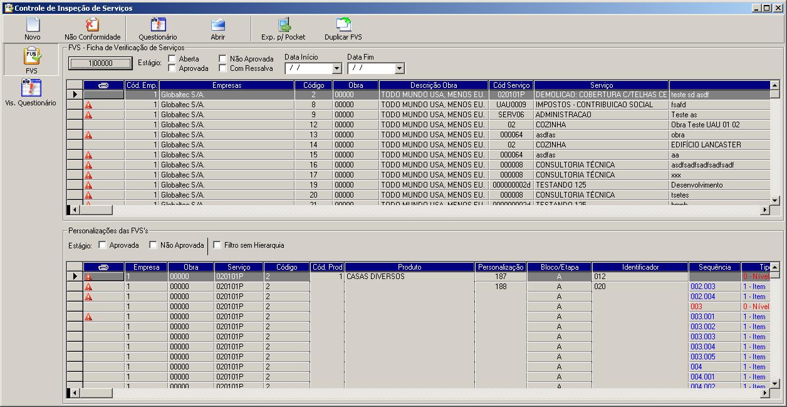Open the Data Fim date dropdown
Image resolution: width=787 pixels, height=407 pixels.
(399, 68)
